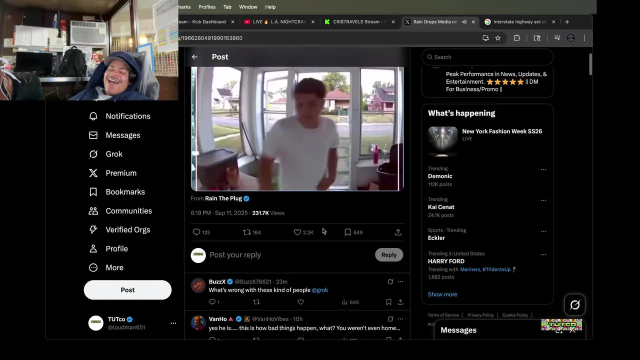Screen dimensions: 640x360
Task: Repost the post with 164 reposts
Action: tap(246, 232)
